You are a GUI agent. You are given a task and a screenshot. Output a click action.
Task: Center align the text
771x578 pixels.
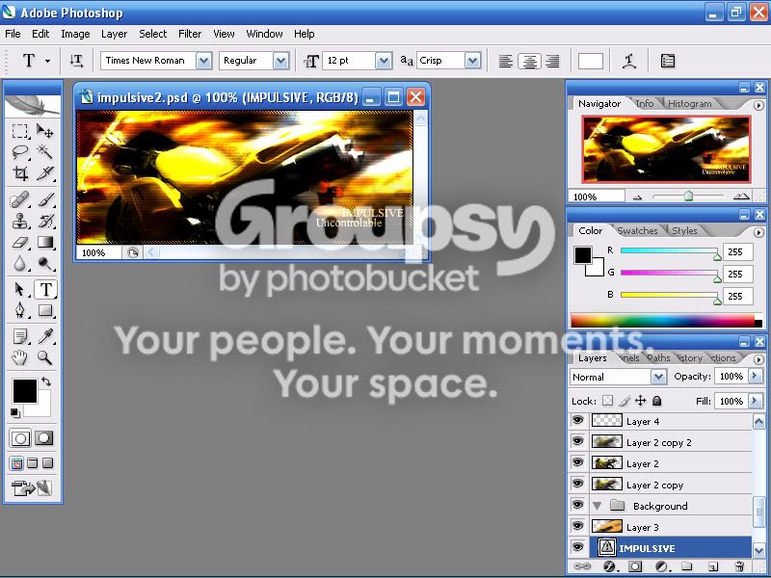click(x=529, y=62)
